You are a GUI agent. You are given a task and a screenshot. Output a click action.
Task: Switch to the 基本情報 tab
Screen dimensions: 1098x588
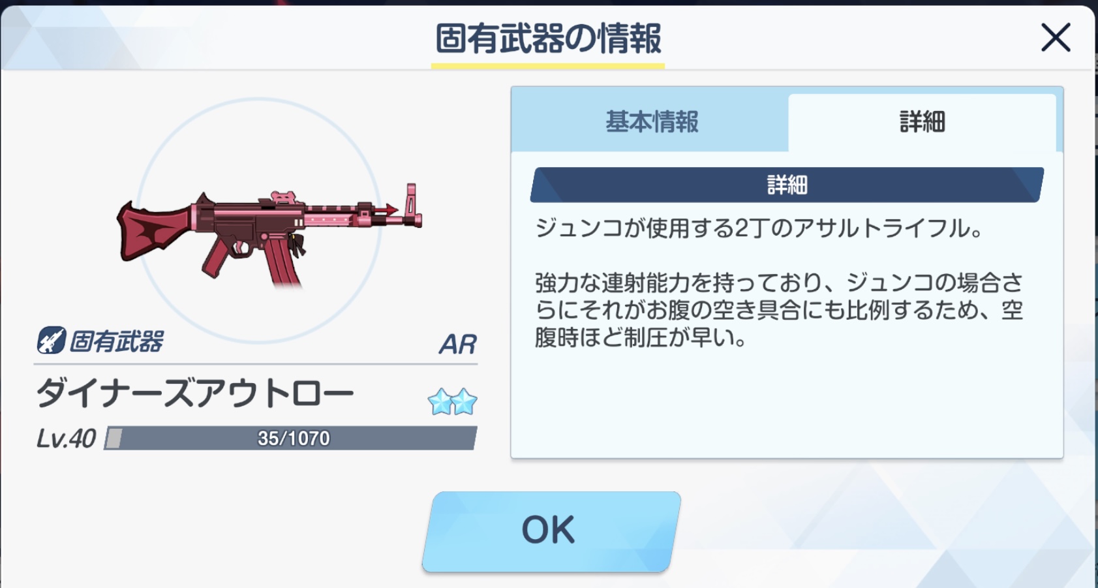click(650, 122)
